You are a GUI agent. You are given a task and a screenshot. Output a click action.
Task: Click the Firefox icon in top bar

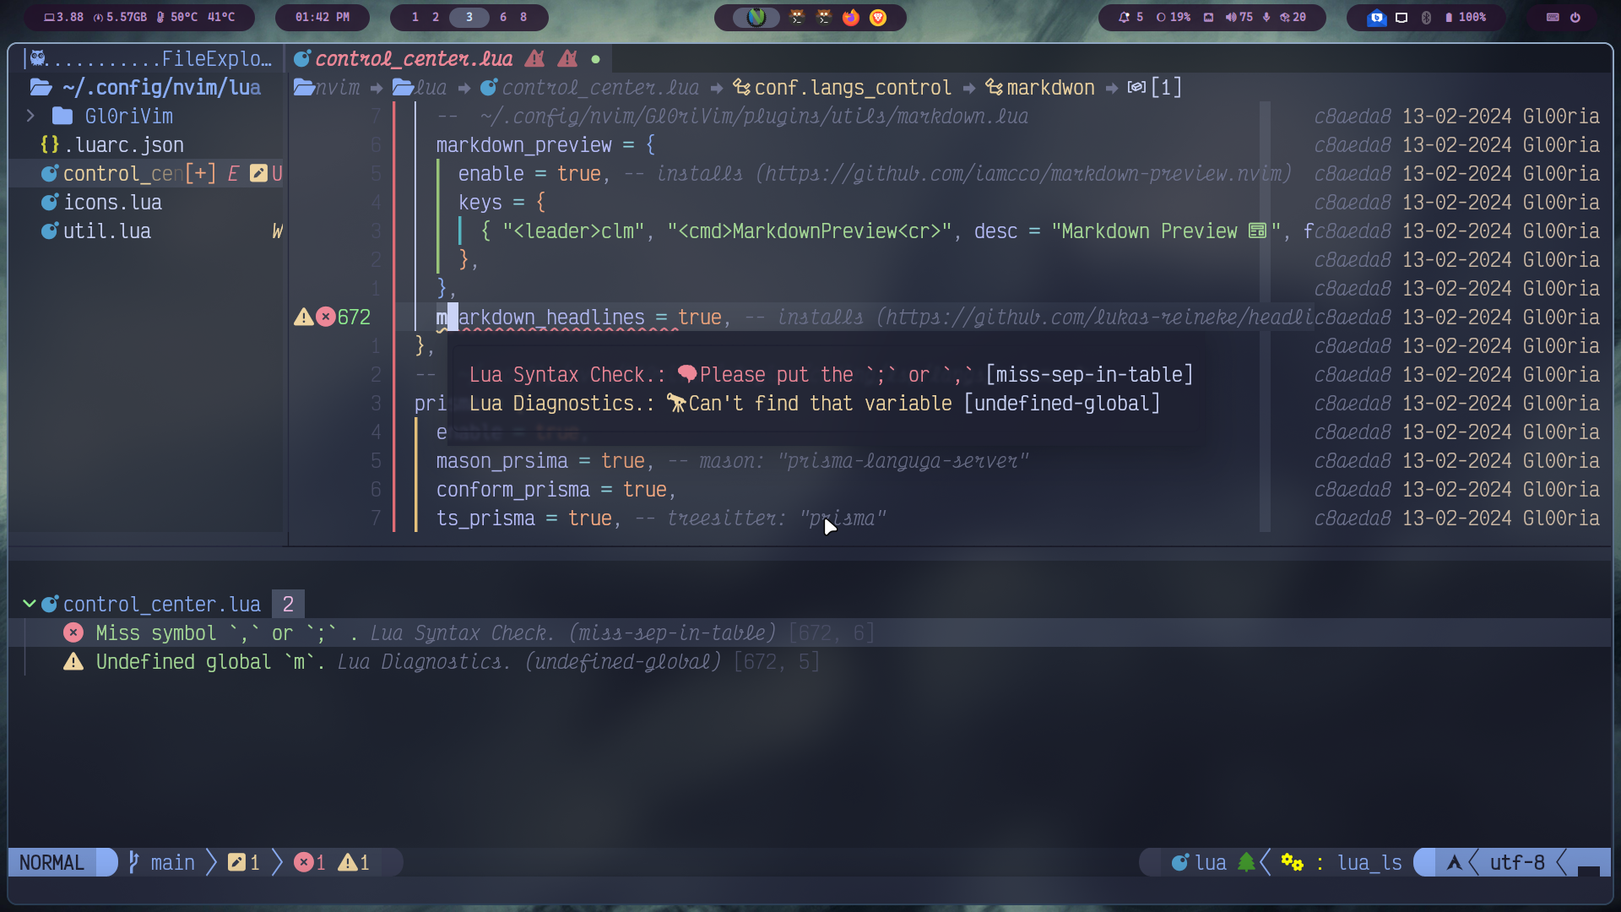[x=851, y=17]
